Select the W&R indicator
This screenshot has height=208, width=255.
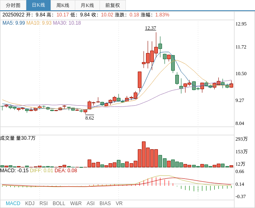(x=76, y=203)
